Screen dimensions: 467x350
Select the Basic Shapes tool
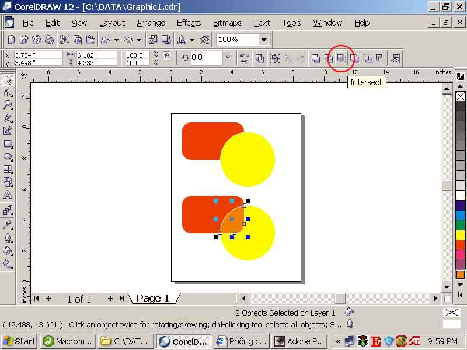tap(8, 182)
